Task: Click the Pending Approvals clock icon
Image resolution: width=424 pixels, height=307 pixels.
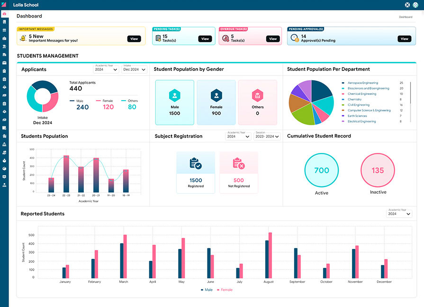Action: pyautogui.click(x=294, y=38)
